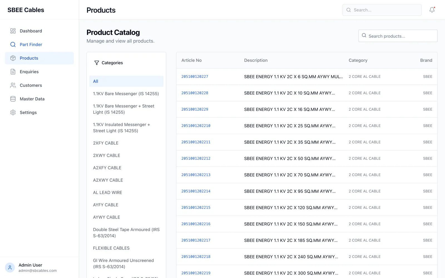Click admin@sbcables.com email text
The width and height of the screenshot is (445, 278).
(x=38, y=270)
